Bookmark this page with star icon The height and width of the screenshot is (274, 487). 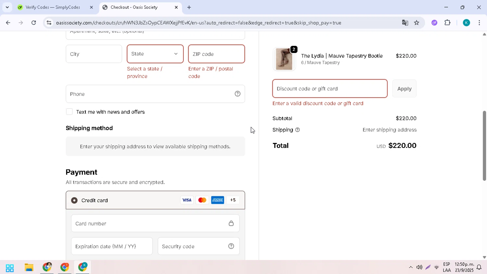(x=417, y=23)
